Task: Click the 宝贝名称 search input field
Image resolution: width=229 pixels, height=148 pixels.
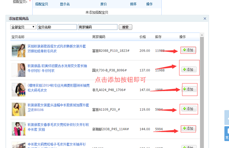Action: coord(57,27)
